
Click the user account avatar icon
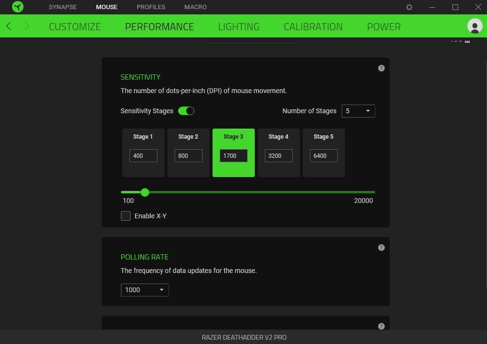click(x=475, y=26)
